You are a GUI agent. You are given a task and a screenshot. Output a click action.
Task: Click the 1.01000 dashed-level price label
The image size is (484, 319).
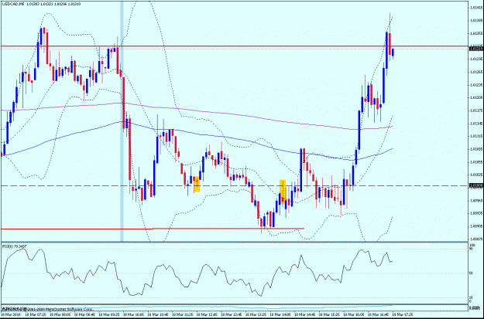tap(475, 185)
